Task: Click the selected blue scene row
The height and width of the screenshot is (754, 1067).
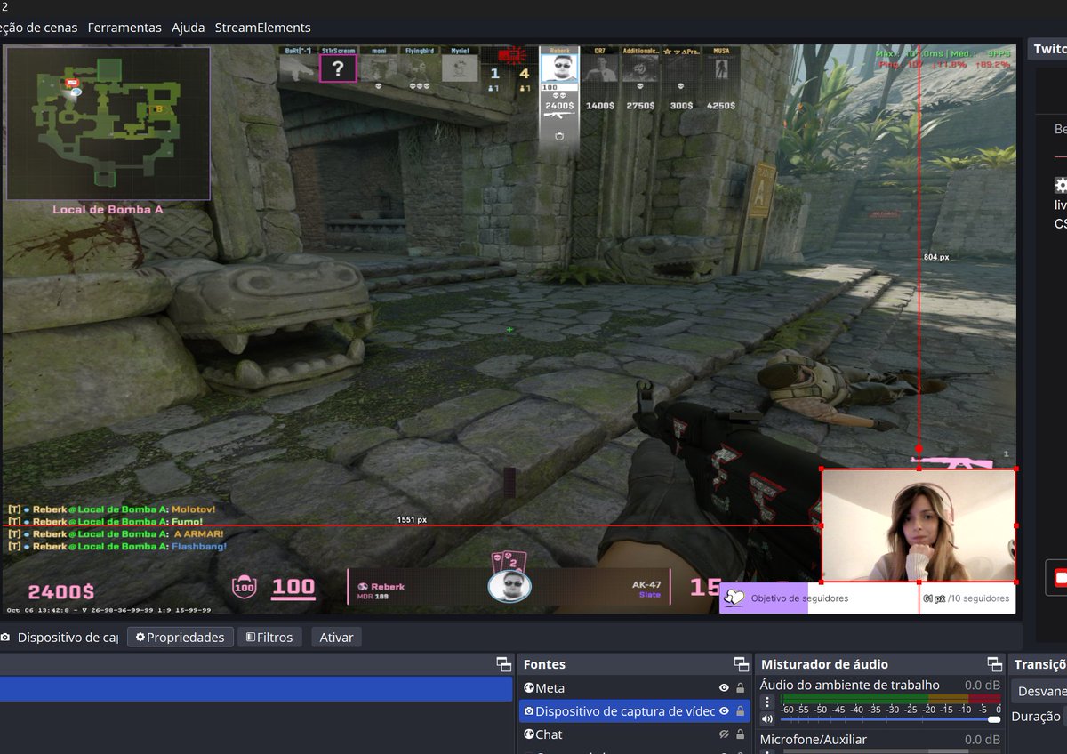Action: [x=256, y=689]
